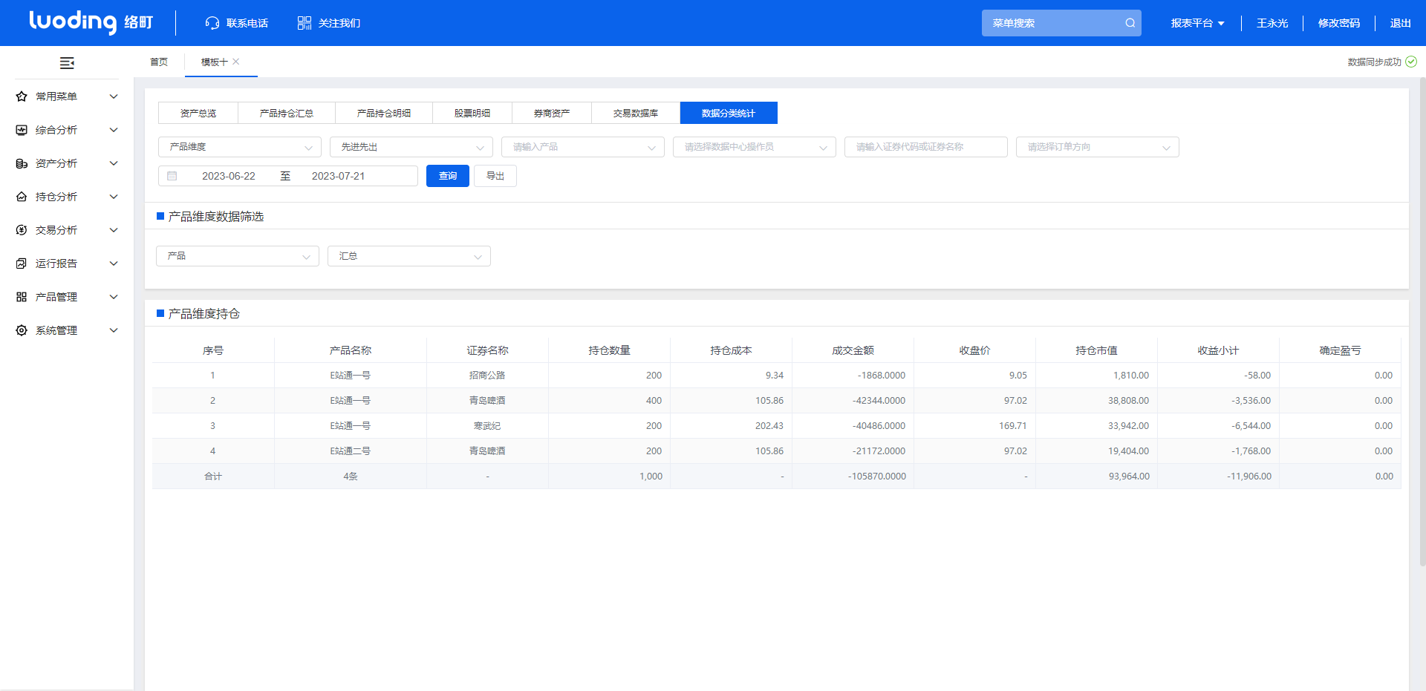Click the 系统管理 gear icon
The width and height of the screenshot is (1426, 691).
coord(22,330)
